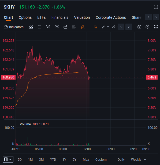This screenshot has height=165, width=160.
Task: Switch to Weekly interval
Action: pyautogui.click(x=136, y=160)
